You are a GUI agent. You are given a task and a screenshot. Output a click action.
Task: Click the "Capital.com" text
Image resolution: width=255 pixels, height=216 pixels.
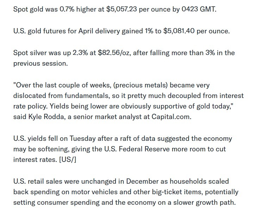click(x=172, y=117)
